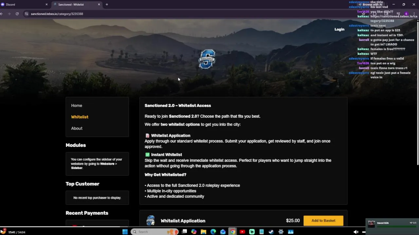
Task: Open Notepad from the taskbar
Action: [x=262, y=232]
